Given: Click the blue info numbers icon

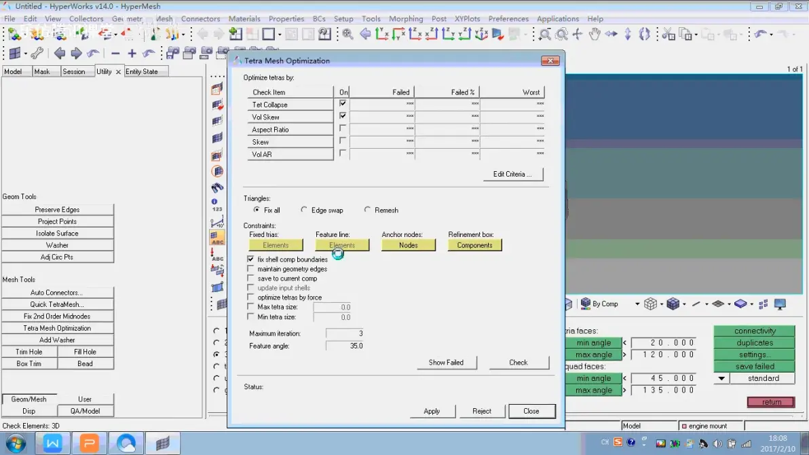Looking at the screenshot, I should click(217, 205).
